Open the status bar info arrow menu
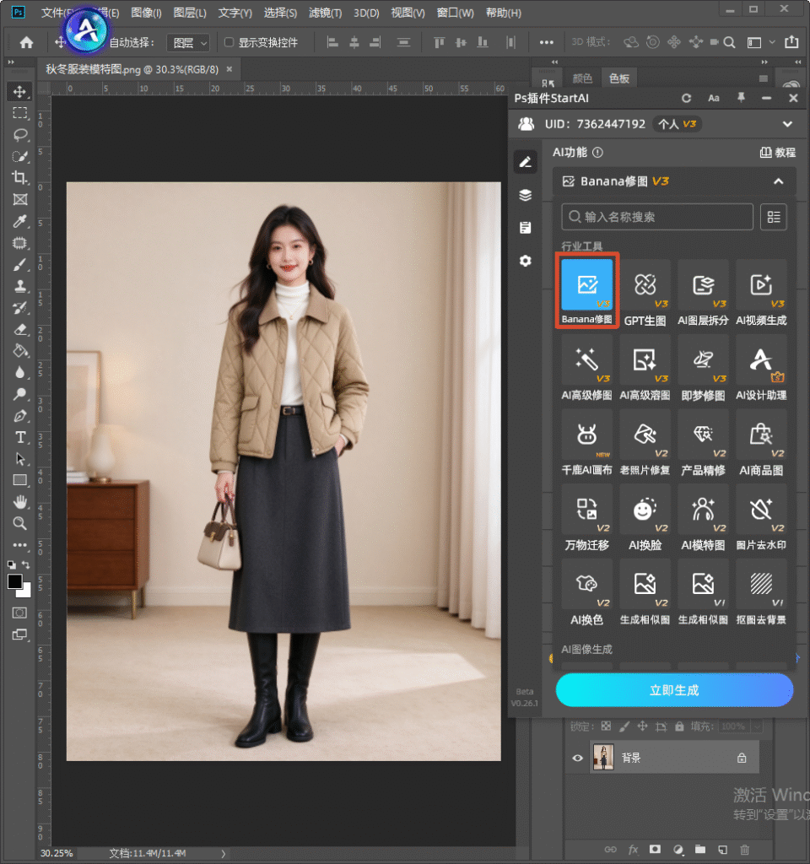Viewport: 810px width, 864px height. coord(223,854)
